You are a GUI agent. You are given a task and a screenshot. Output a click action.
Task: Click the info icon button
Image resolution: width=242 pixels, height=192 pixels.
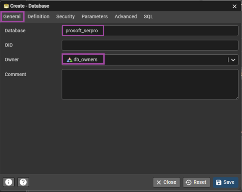pyautogui.click(x=9, y=182)
